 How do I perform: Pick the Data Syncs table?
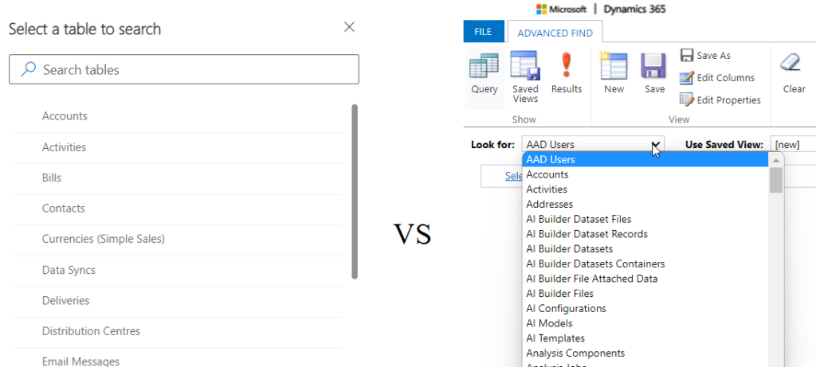point(178,271)
